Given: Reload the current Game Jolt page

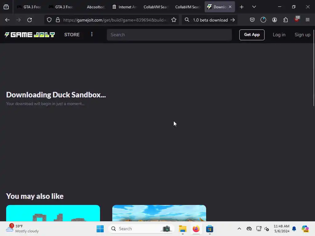Looking at the screenshot, I should pos(30,20).
